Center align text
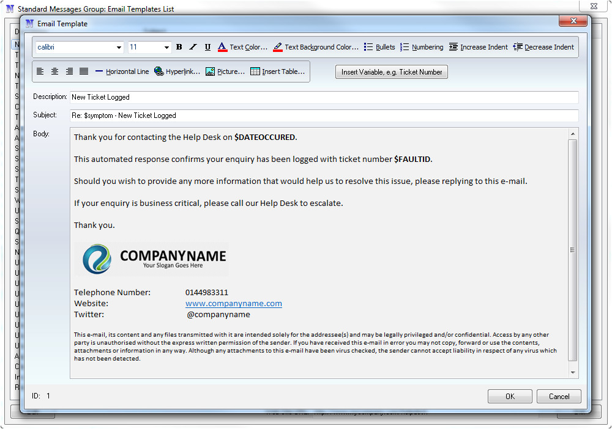The height and width of the screenshot is (429, 612). 54,71
